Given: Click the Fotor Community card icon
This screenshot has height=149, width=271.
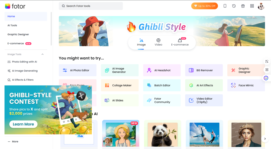Looking at the screenshot, I should point(149,100).
